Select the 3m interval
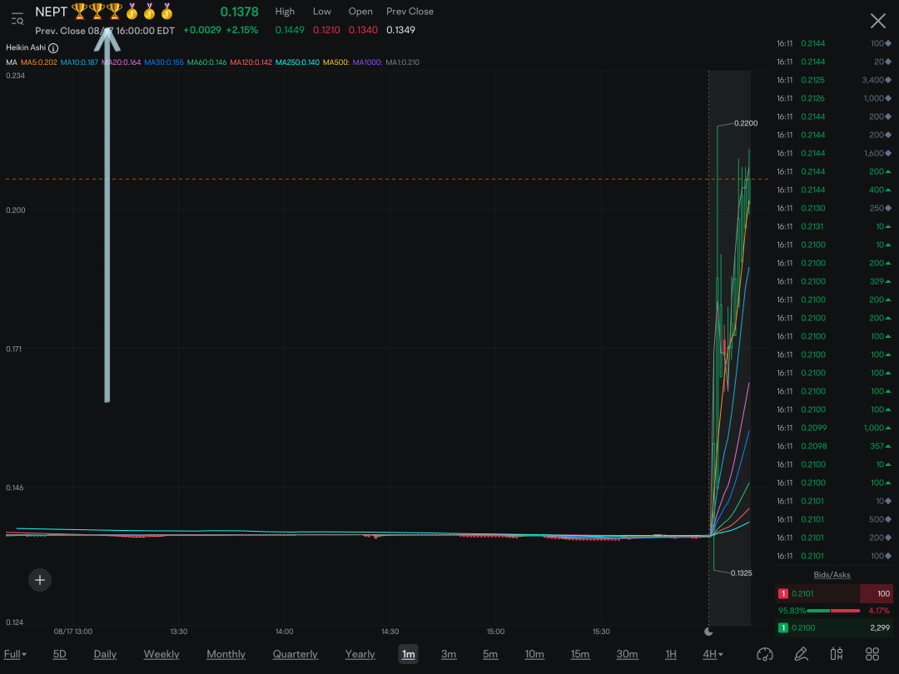This screenshot has height=674, width=899. click(449, 654)
